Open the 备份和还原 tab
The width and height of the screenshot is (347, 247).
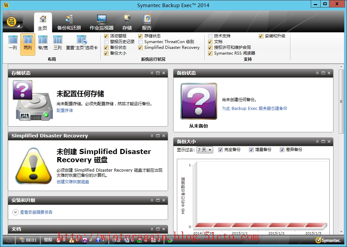tap(69, 22)
